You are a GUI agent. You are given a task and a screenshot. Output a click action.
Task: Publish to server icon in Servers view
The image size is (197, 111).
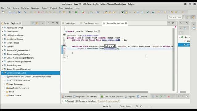pyautogui.click(x=172, y=97)
